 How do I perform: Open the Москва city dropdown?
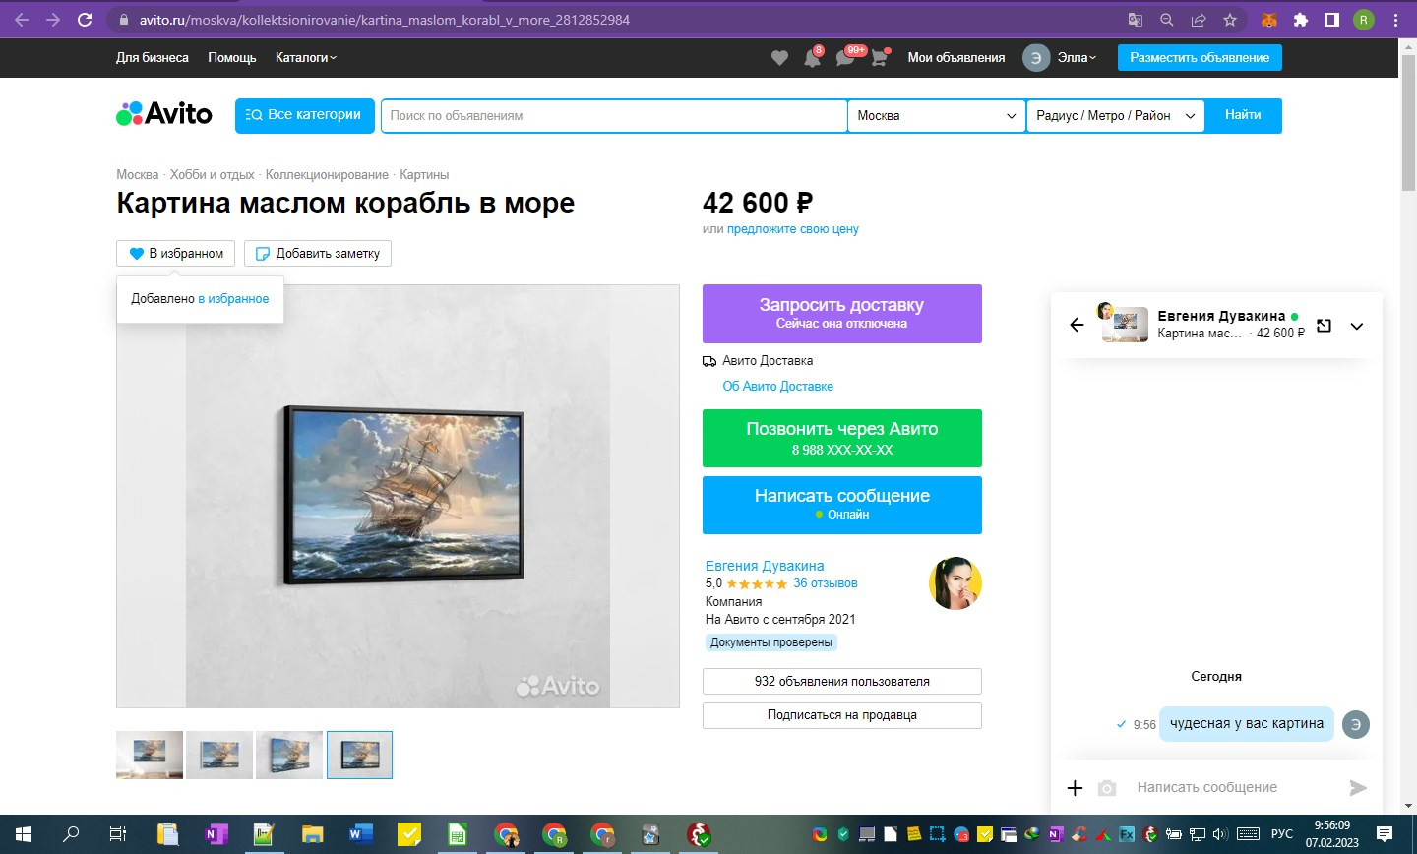tap(936, 115)
